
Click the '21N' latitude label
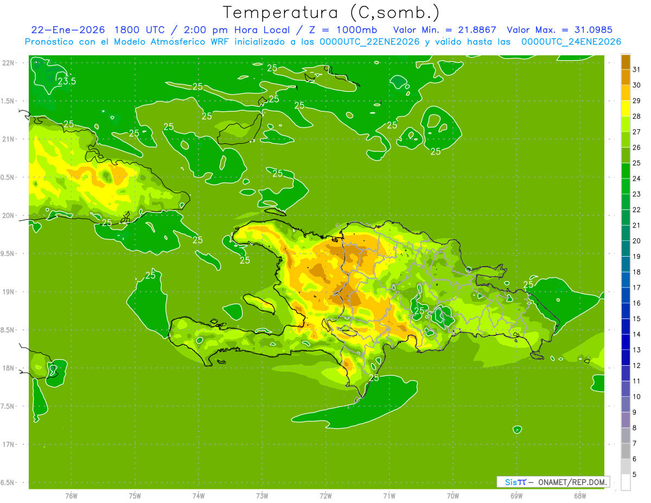[9, 139]
